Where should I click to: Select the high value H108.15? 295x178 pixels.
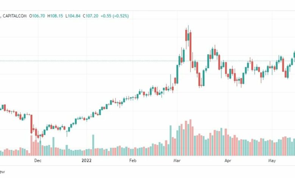(x=55, y=16)
